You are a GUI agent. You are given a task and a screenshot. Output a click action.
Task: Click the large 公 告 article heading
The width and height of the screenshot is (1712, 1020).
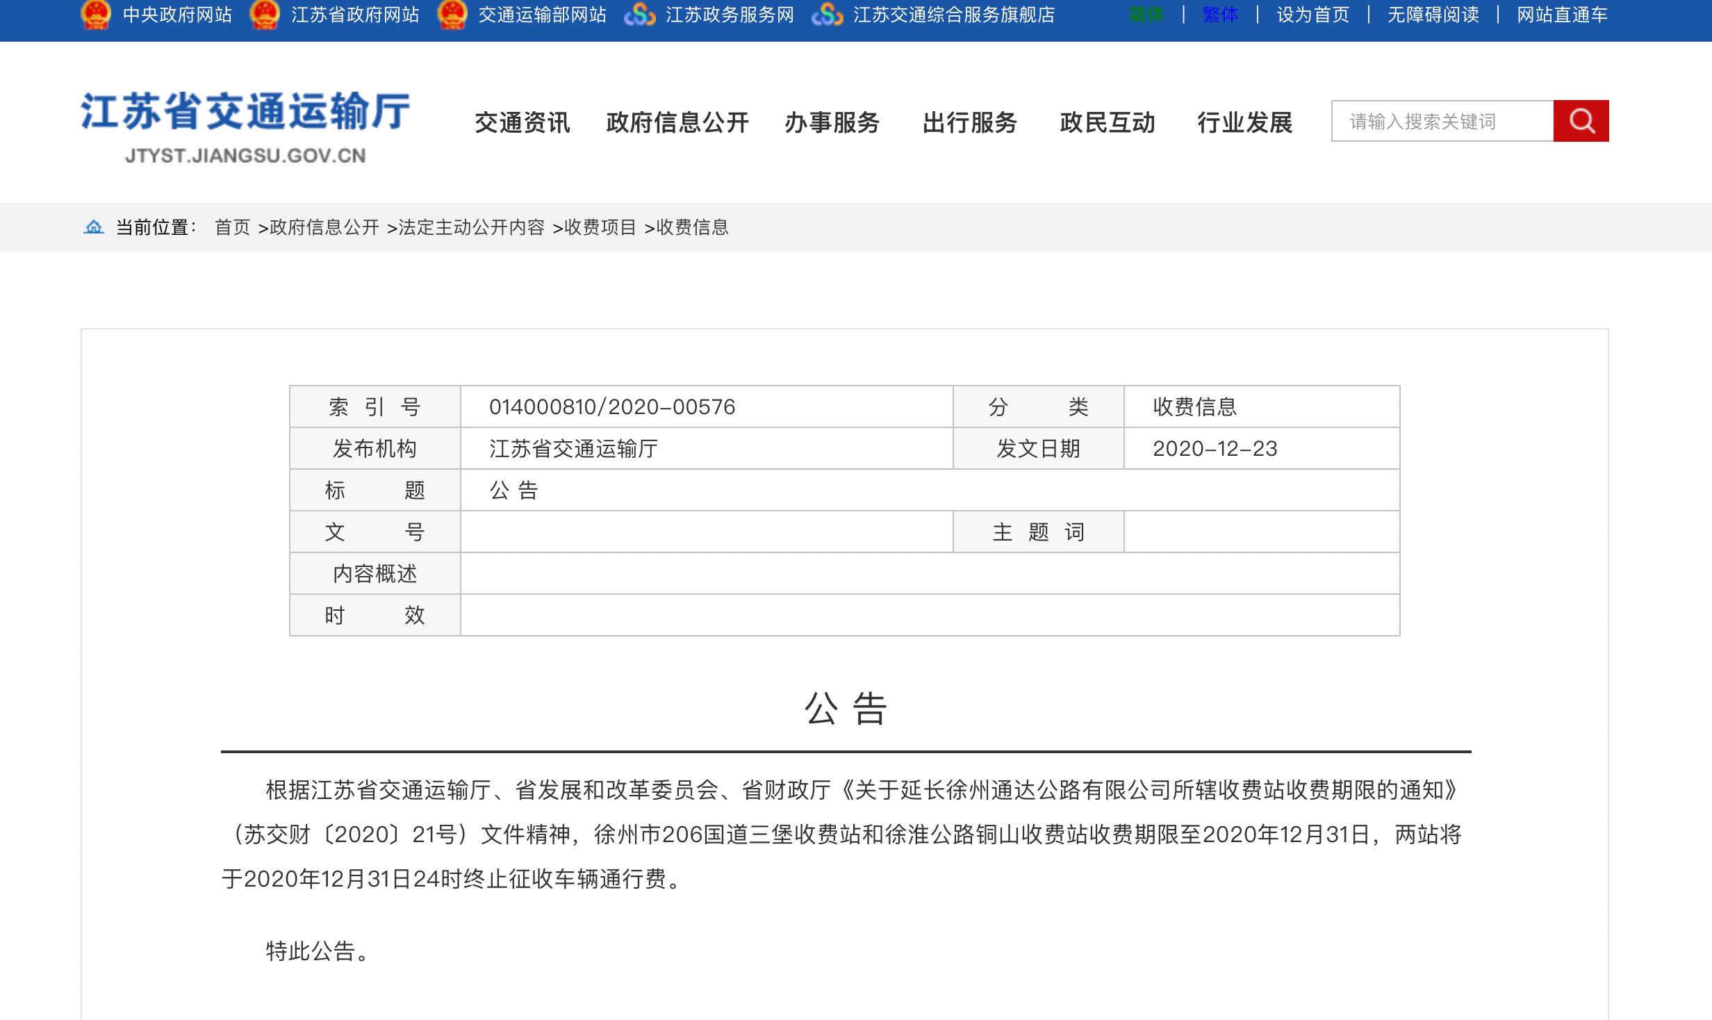[x=846, y=709]
